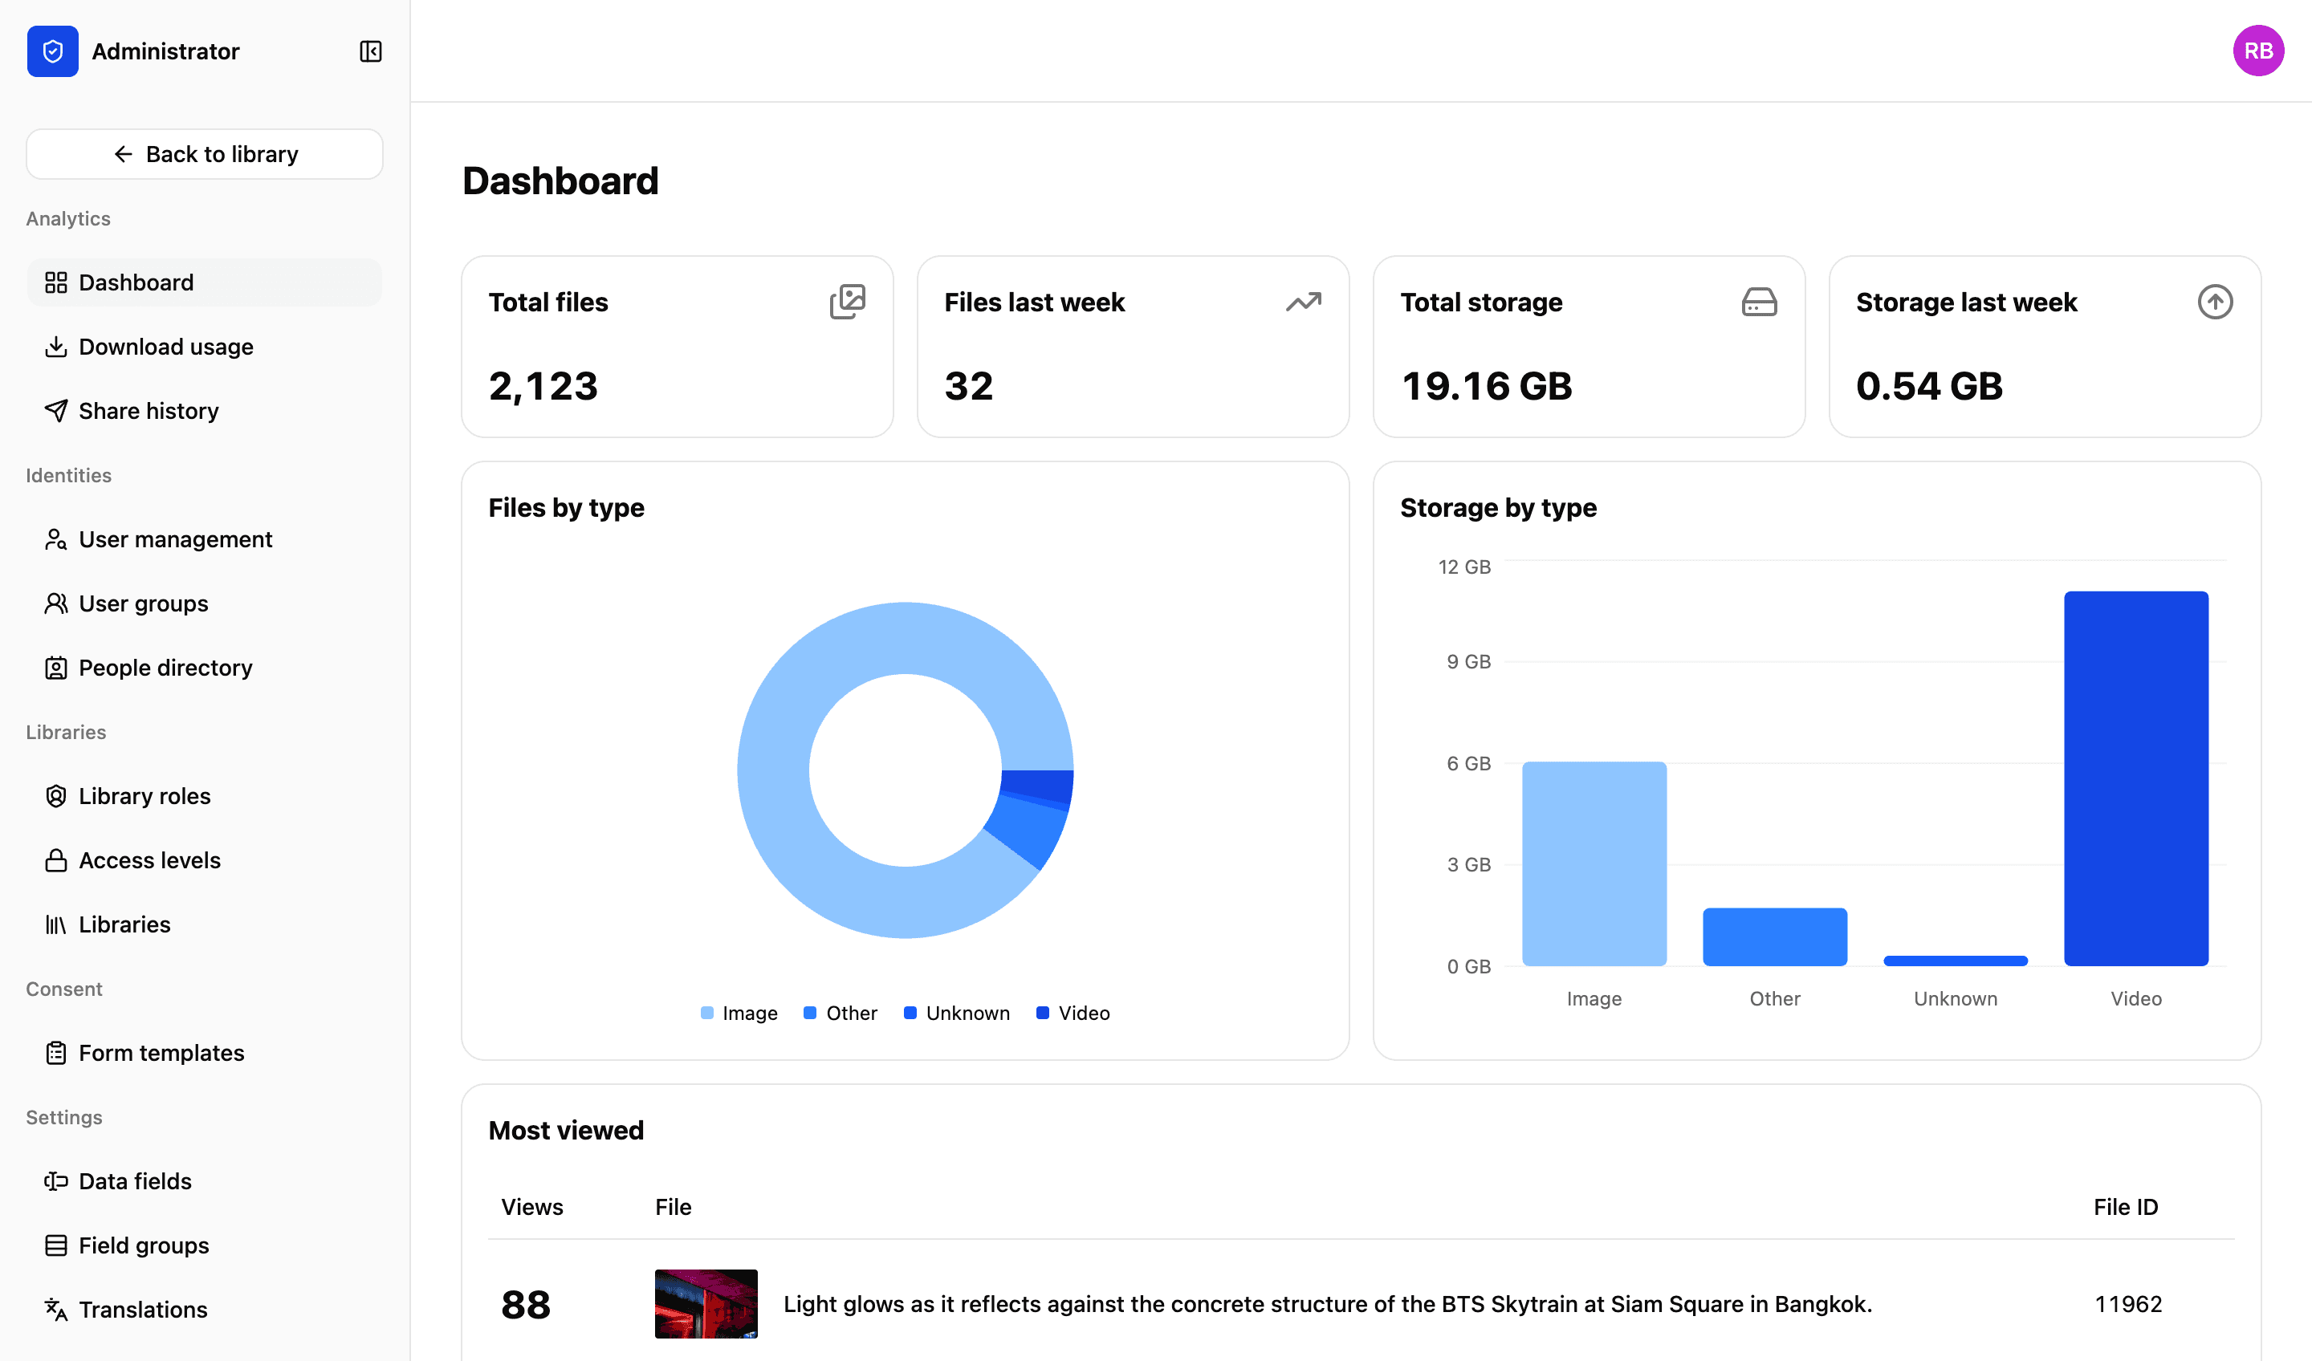2312x1361 pixels.
Task: Open Translations settings
Action: [x=205, y=1310]
